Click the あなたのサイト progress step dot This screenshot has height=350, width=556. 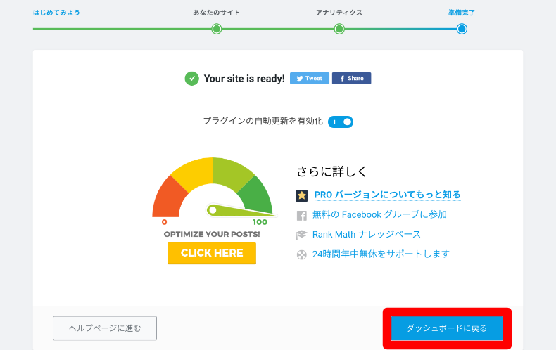click(x=217, y=29)
